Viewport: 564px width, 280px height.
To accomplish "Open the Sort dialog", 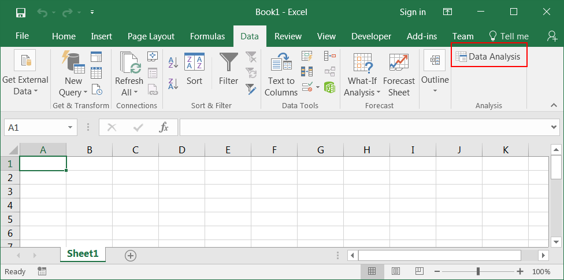I will tap(194, 68).
